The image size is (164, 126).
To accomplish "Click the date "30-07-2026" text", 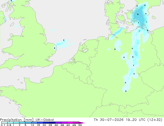I will 111,120.
